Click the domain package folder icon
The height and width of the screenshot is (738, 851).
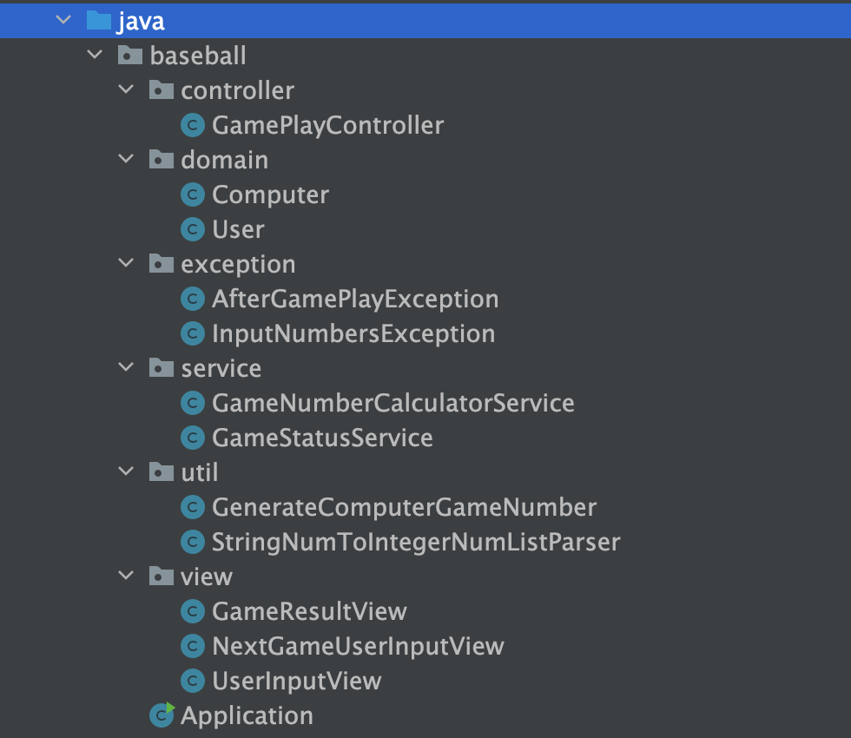(162, 159)
